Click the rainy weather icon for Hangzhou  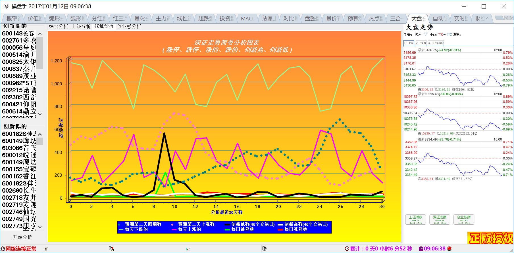pyautogui.click(x=425, y=34)
